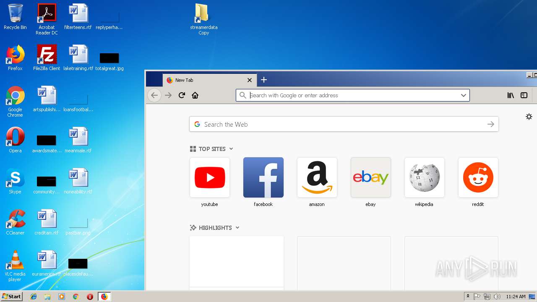Open Opera from the taskbar

(x=90, y=297)
